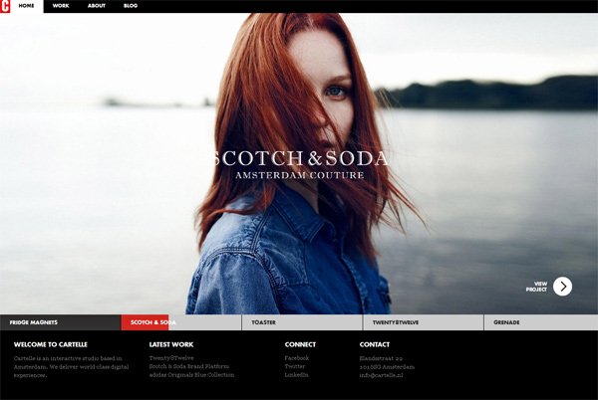Click the info@cartelle.nl email address
Image resolution: width=598 pixels, height=400 pixels.
point(381,375)
